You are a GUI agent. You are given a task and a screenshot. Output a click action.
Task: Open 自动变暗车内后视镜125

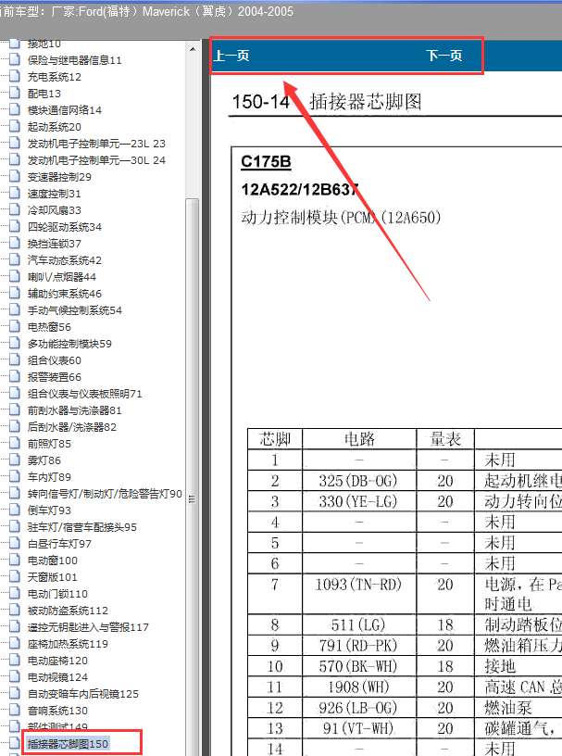(83, 694)
